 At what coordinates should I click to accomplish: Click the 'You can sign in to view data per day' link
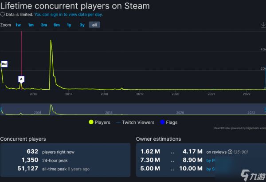[69, 15]
